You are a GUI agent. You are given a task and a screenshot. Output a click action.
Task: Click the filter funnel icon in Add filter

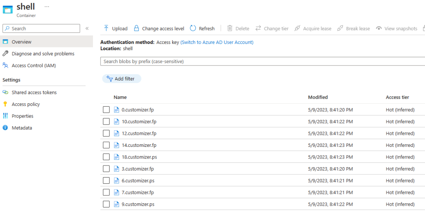(x=110, y=78)
